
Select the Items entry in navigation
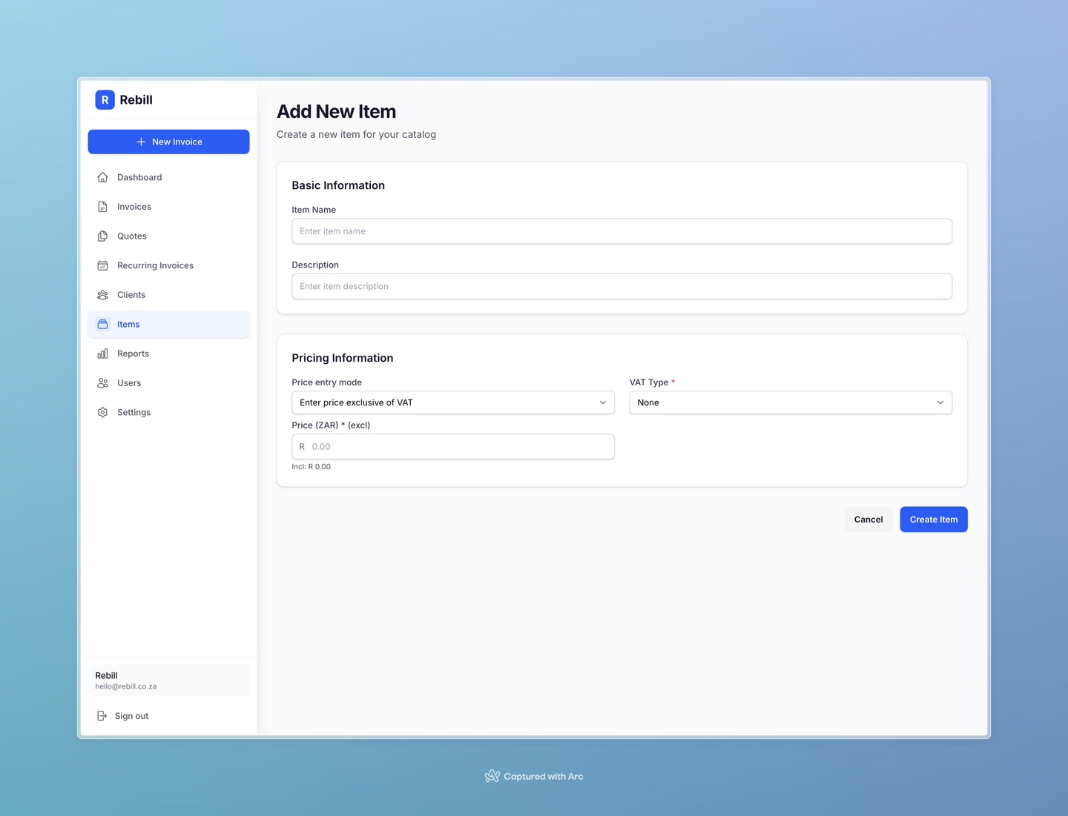coord(128,324)
